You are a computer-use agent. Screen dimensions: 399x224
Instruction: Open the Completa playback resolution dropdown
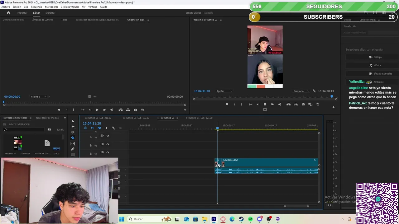(301, 91)
